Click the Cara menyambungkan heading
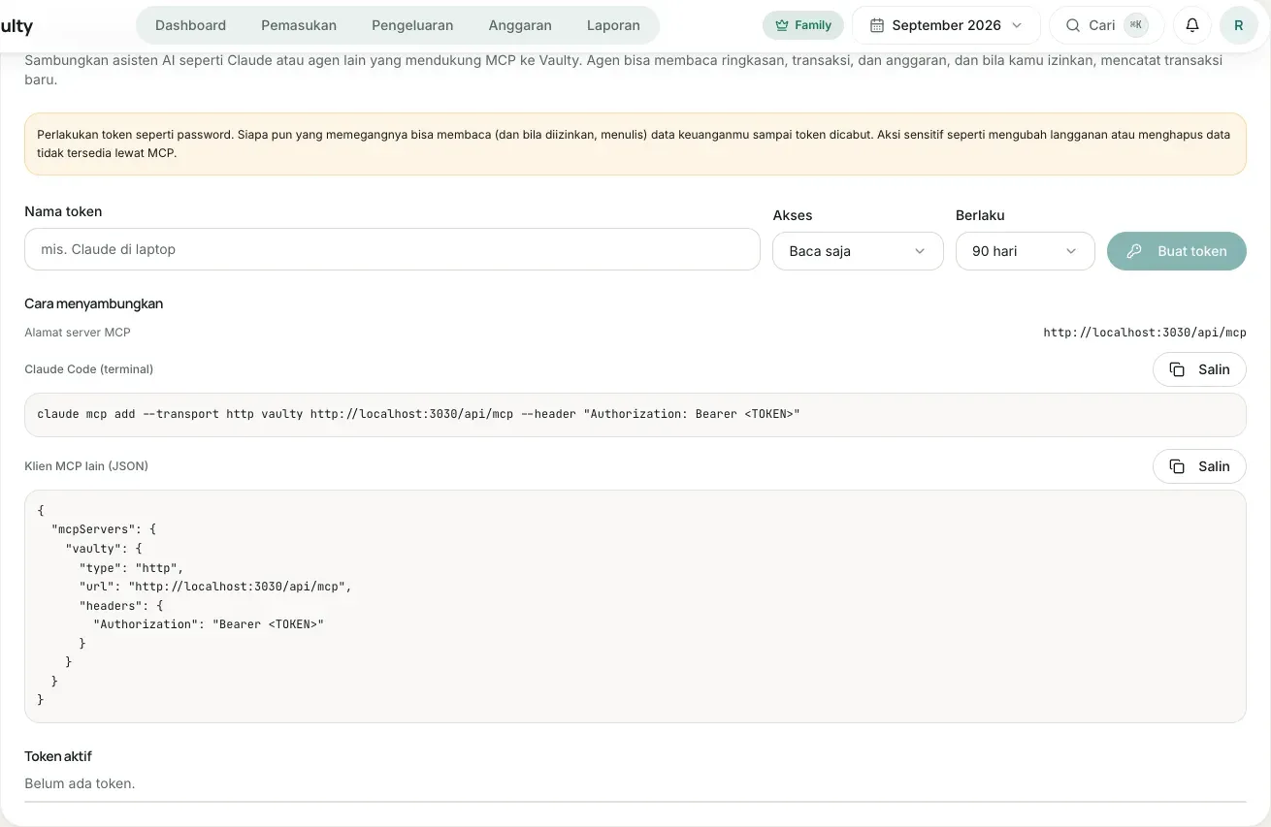The width and height of the screenshot is (1271, 827). click(93, 303)
